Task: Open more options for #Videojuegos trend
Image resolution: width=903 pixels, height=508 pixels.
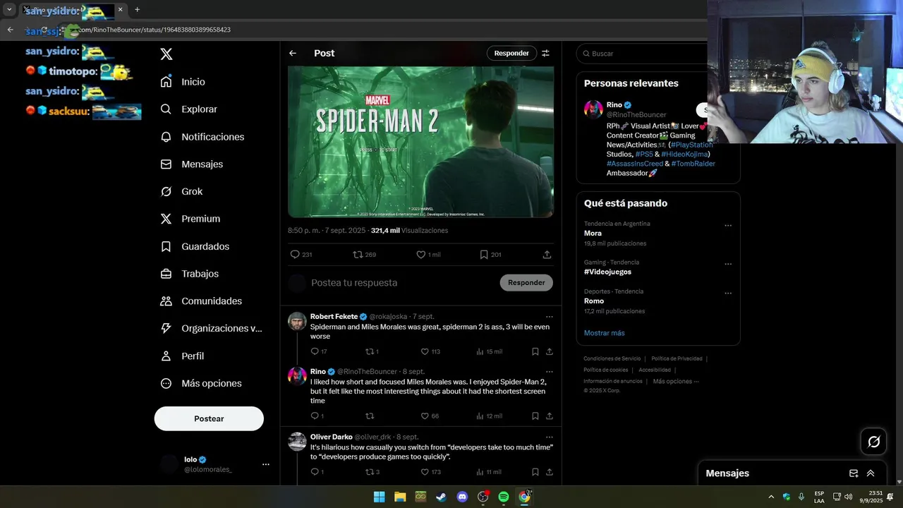Action: pos(728,264)
